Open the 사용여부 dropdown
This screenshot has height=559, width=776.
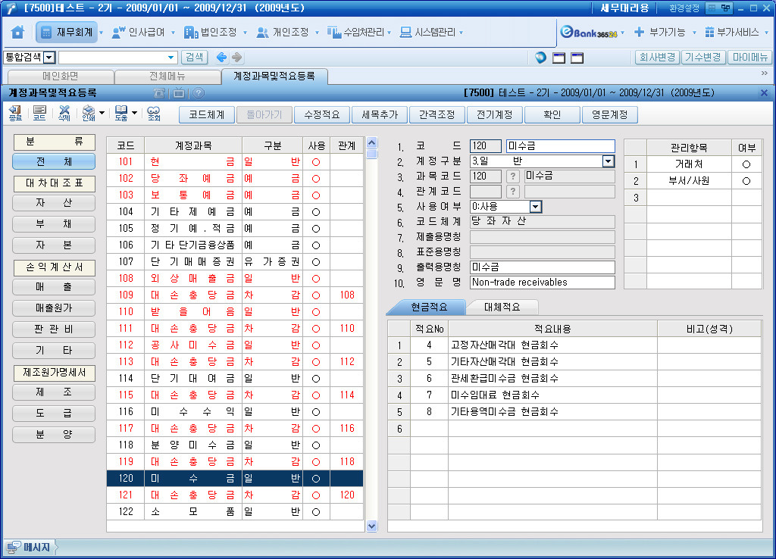coord(535,207)
